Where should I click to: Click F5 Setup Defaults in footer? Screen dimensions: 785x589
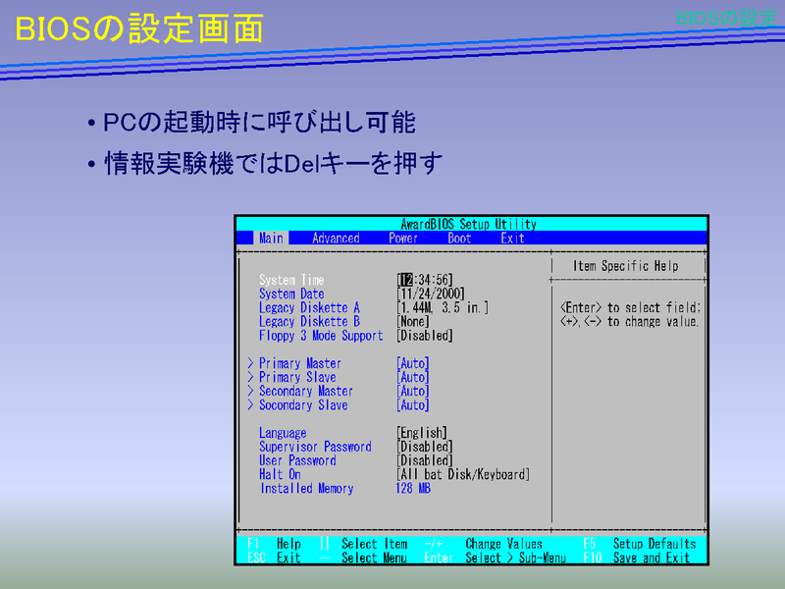click(x=639, y=544)
